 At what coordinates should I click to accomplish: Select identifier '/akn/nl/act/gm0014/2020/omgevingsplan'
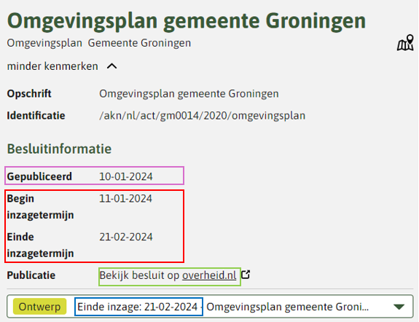click(203, 116)
